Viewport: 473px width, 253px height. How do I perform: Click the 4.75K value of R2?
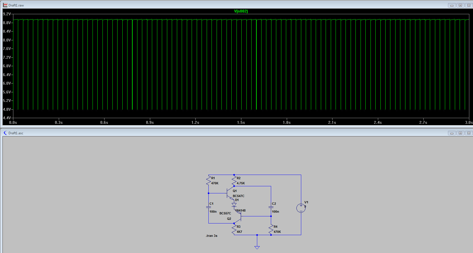[241, 183]
